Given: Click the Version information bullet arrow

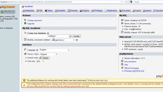Looking at the screenshot, I should pyautogui.click(x=123, y=58).
